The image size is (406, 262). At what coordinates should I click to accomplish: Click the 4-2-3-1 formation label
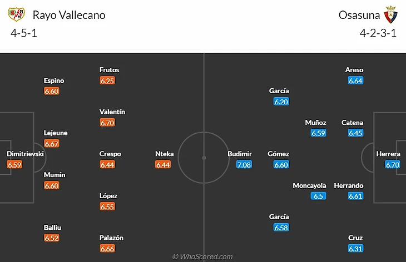[x=378, y=33]
